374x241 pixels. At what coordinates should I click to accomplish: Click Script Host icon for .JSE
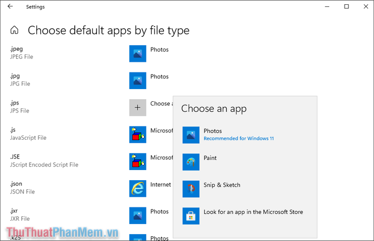(x=138, y=162)
